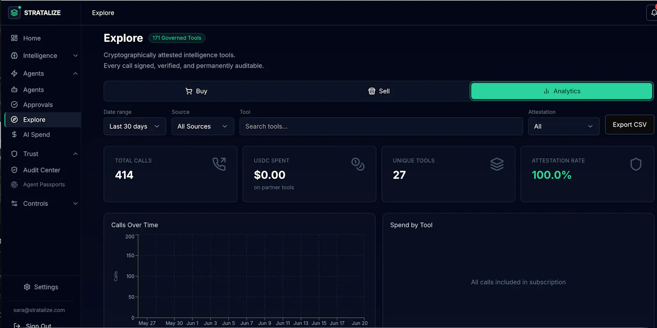Click the Unique Tools layers icon
The width and height of the screenshot is (657, 328).
(x=497, y=164)
